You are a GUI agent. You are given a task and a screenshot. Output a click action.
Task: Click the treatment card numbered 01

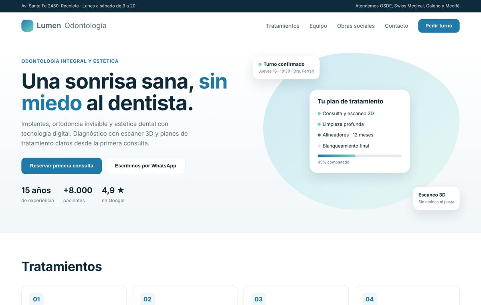74,295
